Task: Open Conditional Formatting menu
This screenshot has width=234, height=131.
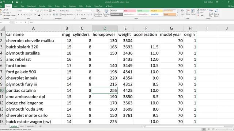Action: pos(98,13)
